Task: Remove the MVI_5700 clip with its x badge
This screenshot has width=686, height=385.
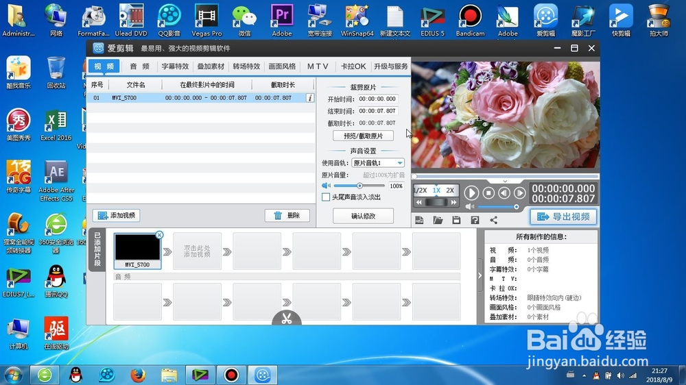Action: coord(159,235)
